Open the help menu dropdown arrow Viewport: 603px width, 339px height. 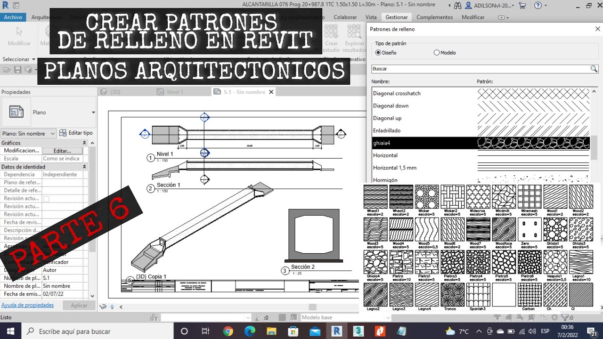click(546, 6)
